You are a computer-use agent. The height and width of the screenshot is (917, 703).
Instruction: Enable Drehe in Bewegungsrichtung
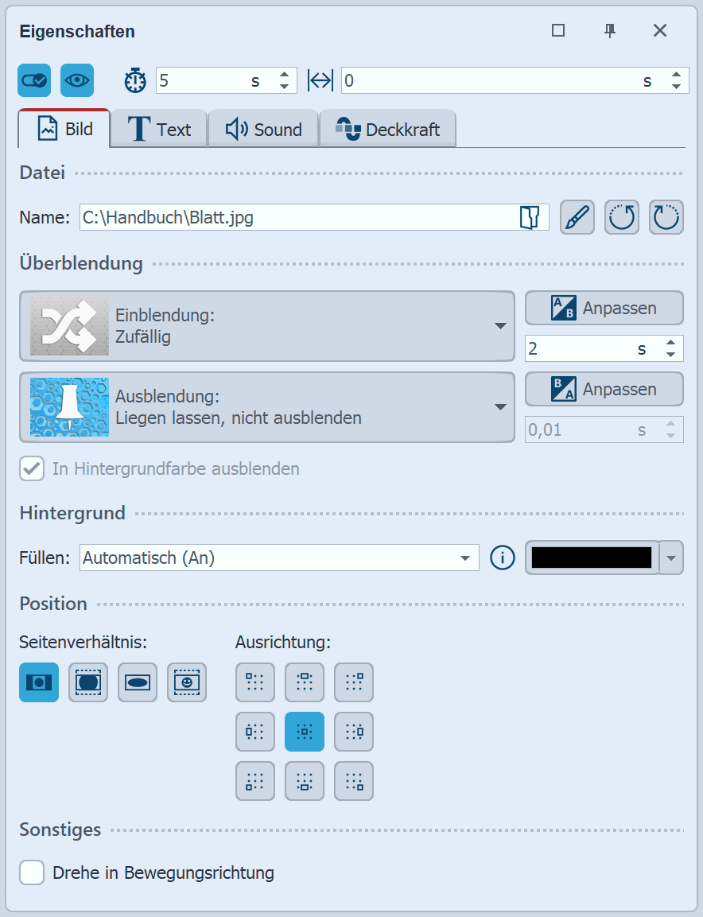pyautogui.click(x=32, y=872)
